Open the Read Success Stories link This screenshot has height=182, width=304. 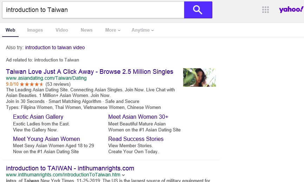pos(136,139)
